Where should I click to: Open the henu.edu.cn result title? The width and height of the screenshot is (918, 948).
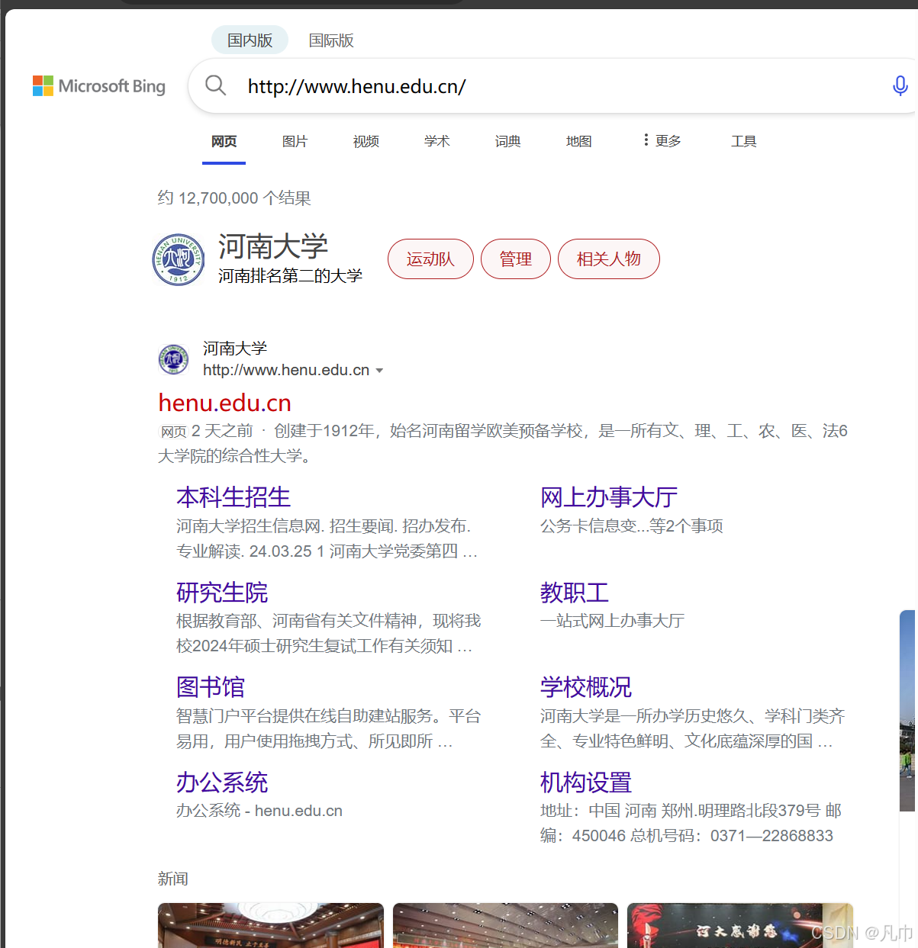225,403
